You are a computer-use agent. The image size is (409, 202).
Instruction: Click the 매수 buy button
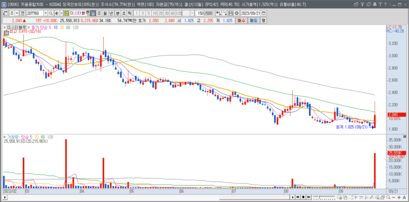tap(241, 21)
